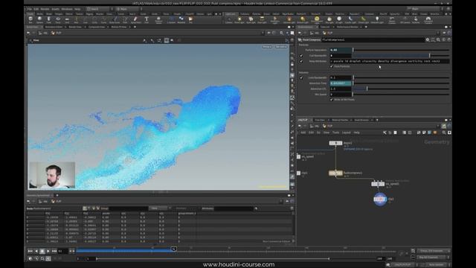The image size is (476, 268).
Task: Select the dopio1 node
Action: pyautogui.click(x=335, y=143)
